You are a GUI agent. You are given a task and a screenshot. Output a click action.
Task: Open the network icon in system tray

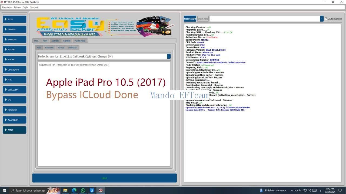[x=305, y=190]
